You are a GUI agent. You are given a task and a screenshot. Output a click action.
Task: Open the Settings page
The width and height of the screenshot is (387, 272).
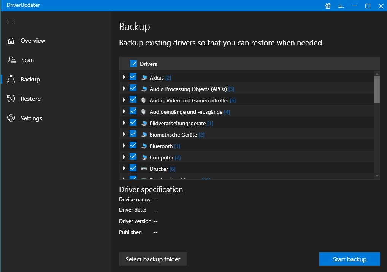tap(31, 118)
